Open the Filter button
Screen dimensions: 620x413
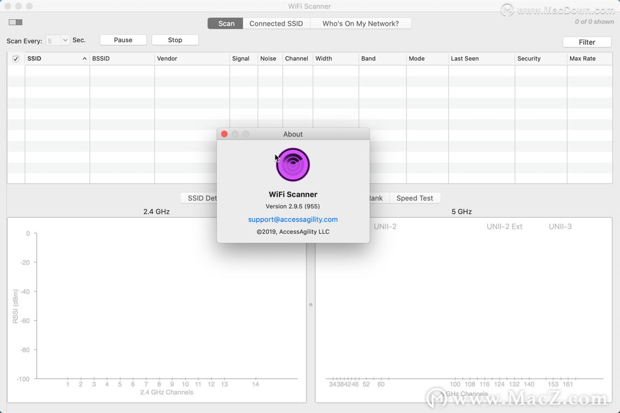coord(587,42)
